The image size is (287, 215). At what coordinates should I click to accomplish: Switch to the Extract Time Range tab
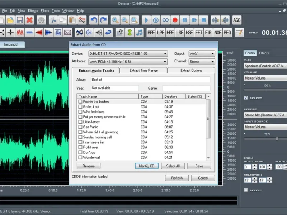[143, 70]
